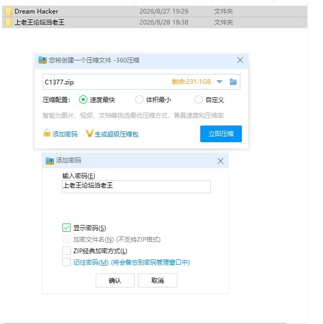Click the 输入密码(E) label
Viewport: 323px width, 324px height.
click(79, 176)
